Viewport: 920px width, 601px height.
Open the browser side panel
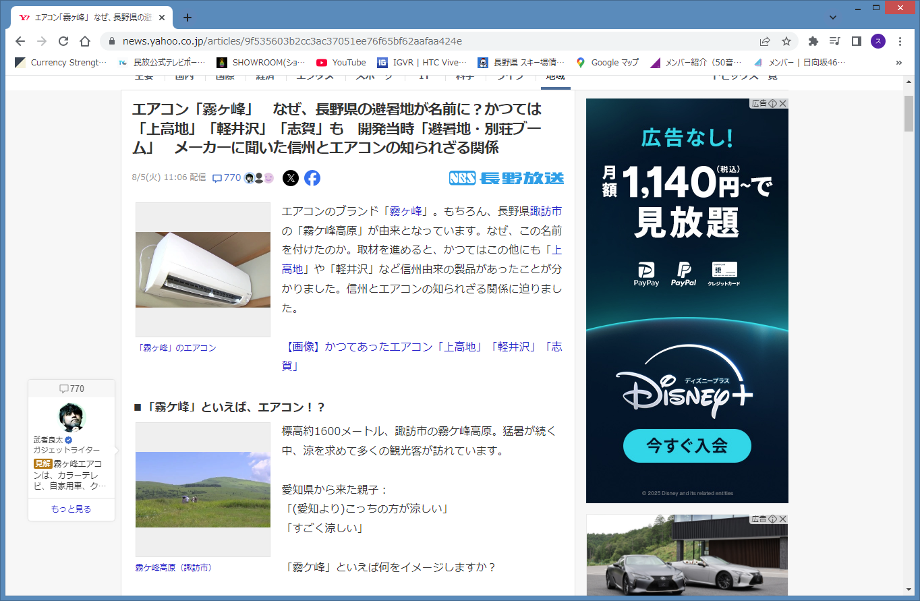pyautogui.click(x=856, y=41)
